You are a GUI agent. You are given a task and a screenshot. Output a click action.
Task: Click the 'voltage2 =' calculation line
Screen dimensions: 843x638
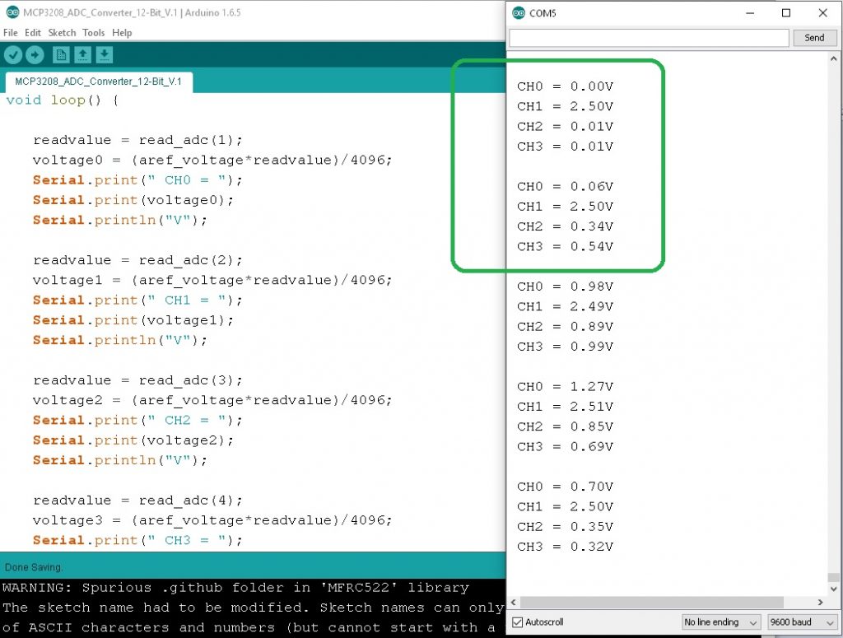212,400
